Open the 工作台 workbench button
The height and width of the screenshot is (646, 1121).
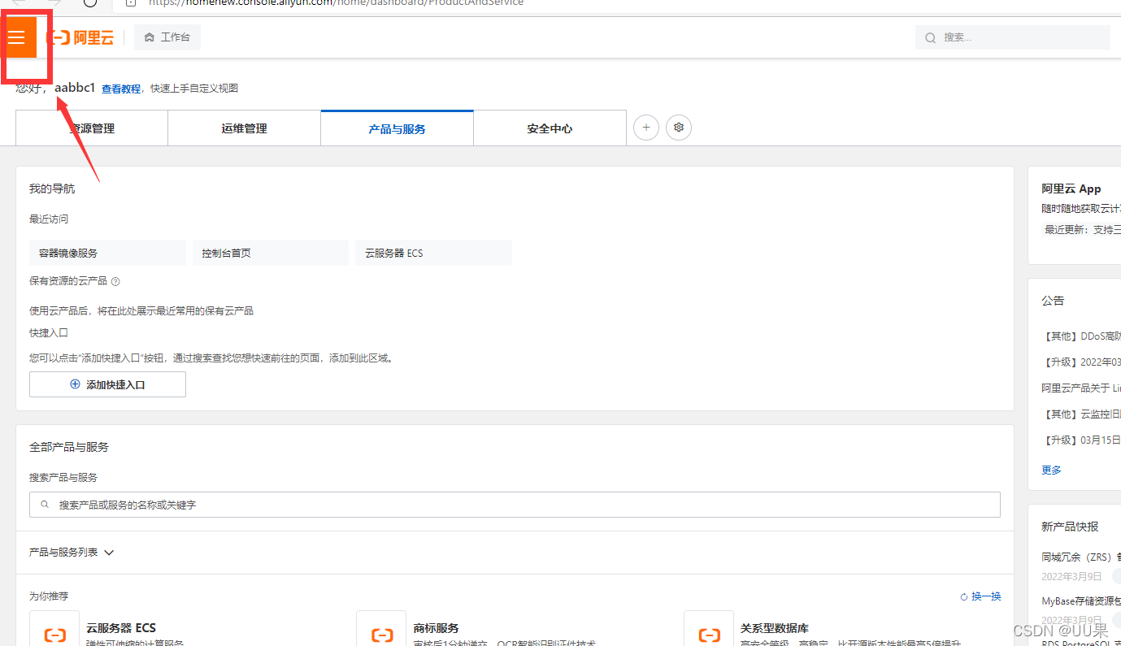(x=167, y=37)
